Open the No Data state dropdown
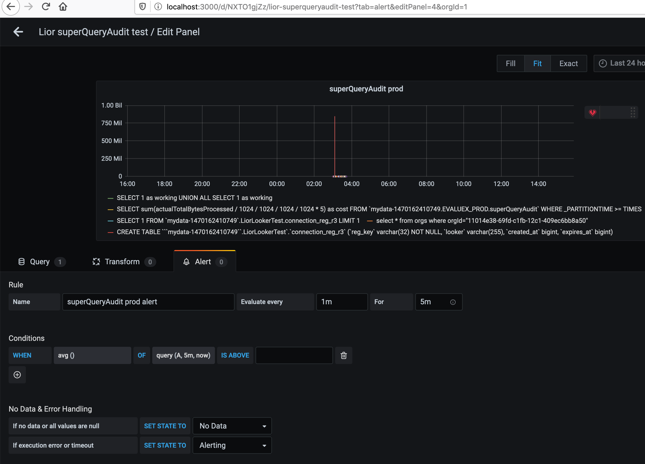The height and width of the screenshot is (464, 645). (232, 426)
